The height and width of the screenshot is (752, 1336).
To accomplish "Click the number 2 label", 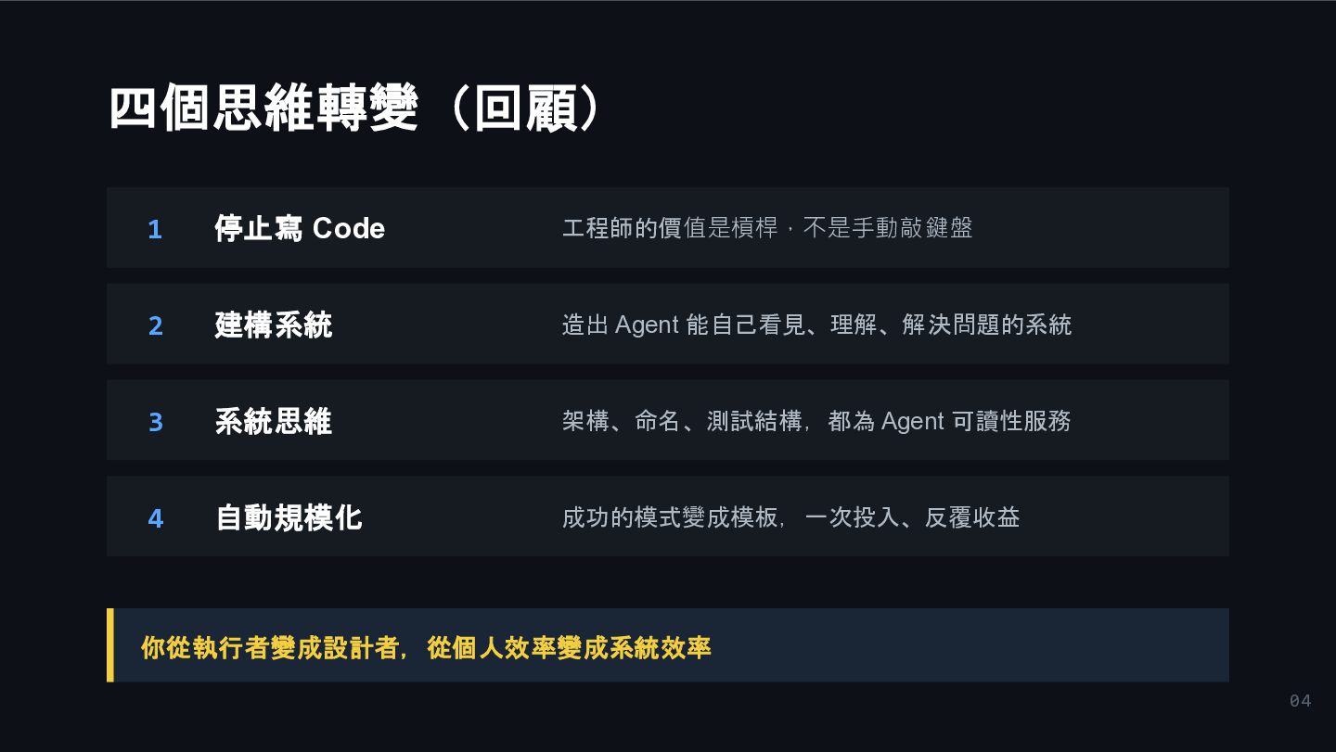I will pos(155,325).
